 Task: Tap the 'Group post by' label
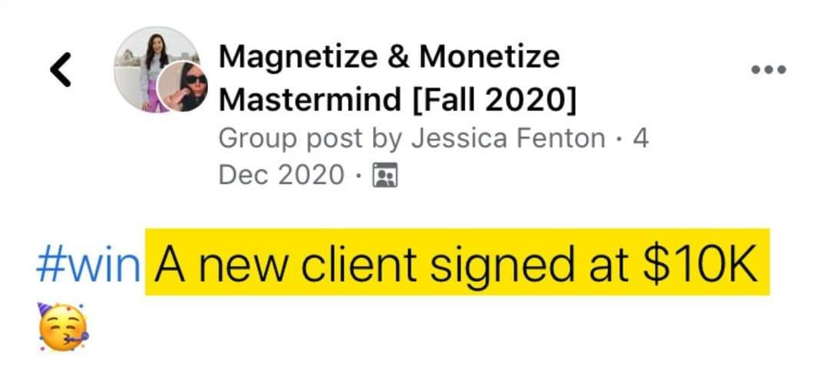(x=311, y=140)
